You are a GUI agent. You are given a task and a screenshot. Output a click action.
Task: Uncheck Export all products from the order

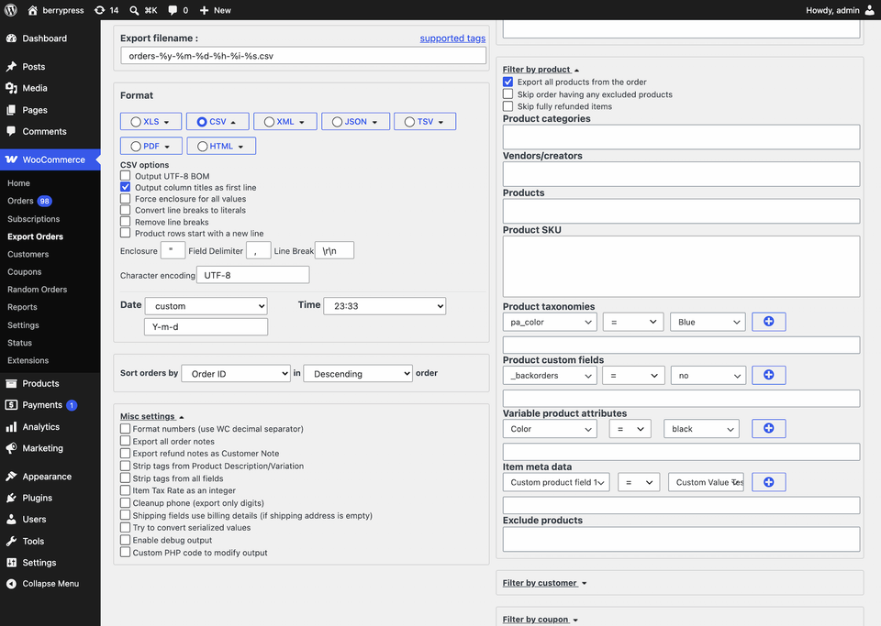(x=507, y=82)
